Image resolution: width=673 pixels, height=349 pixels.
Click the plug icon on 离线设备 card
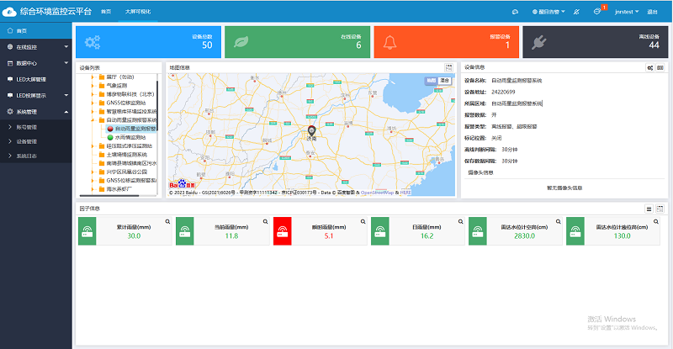click(x=539, y=43)
